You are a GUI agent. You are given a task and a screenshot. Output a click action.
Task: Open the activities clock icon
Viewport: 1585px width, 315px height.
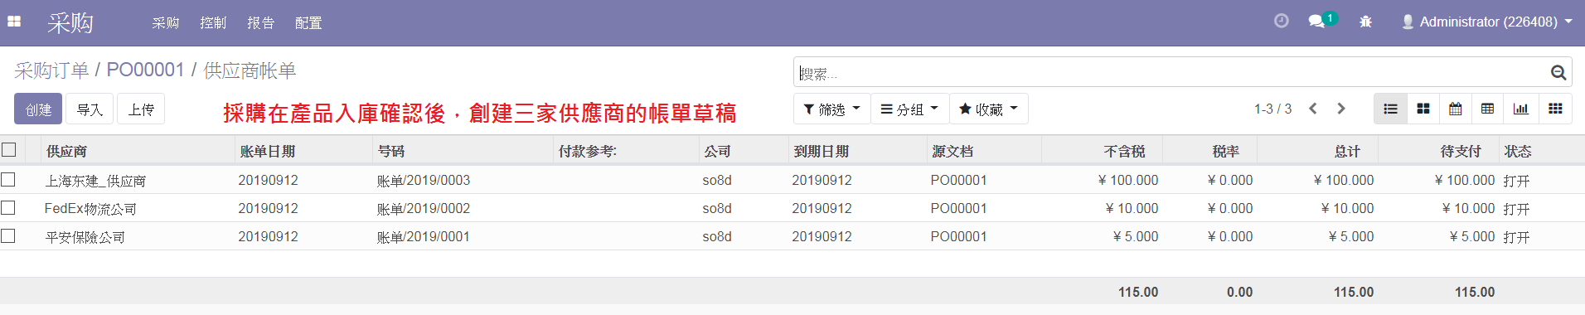[1281, 22]
